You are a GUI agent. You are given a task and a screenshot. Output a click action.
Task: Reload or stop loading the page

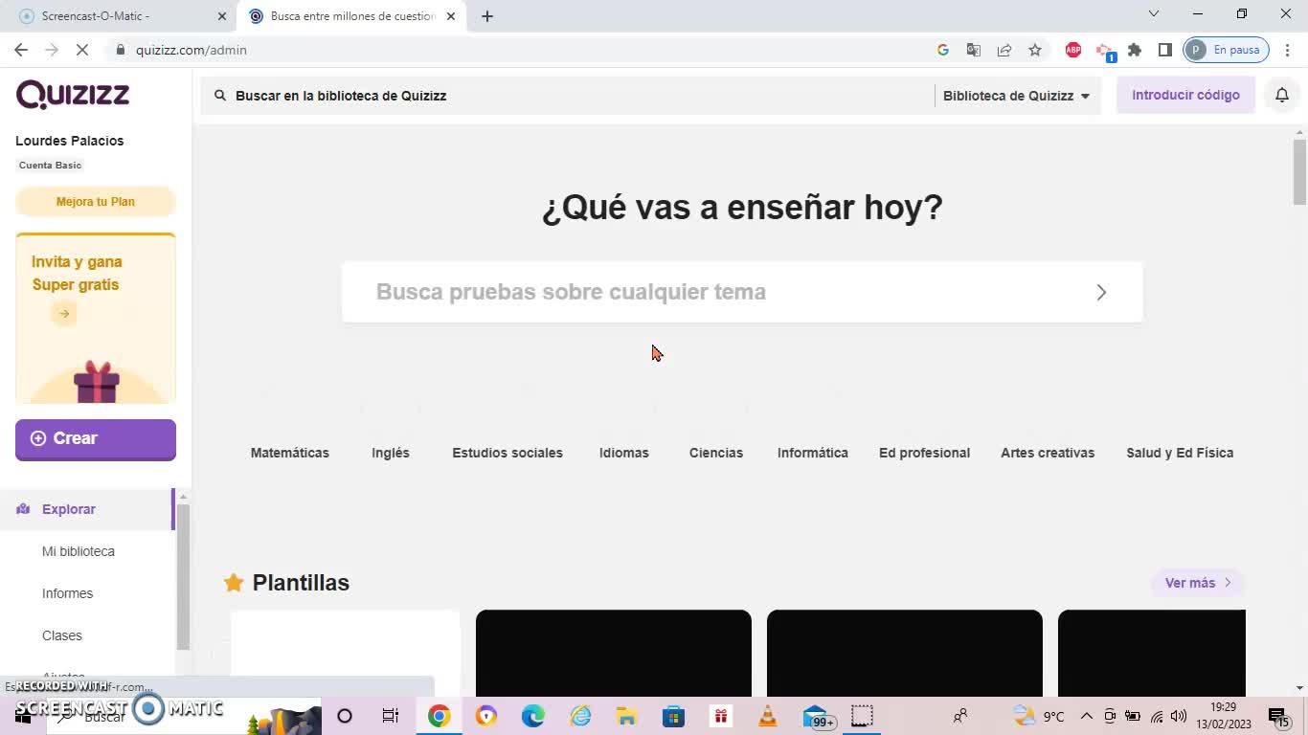pyautogui.click(x=82, y=50)
